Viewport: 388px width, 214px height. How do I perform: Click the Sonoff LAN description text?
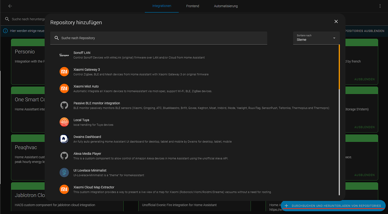(139, 58)
